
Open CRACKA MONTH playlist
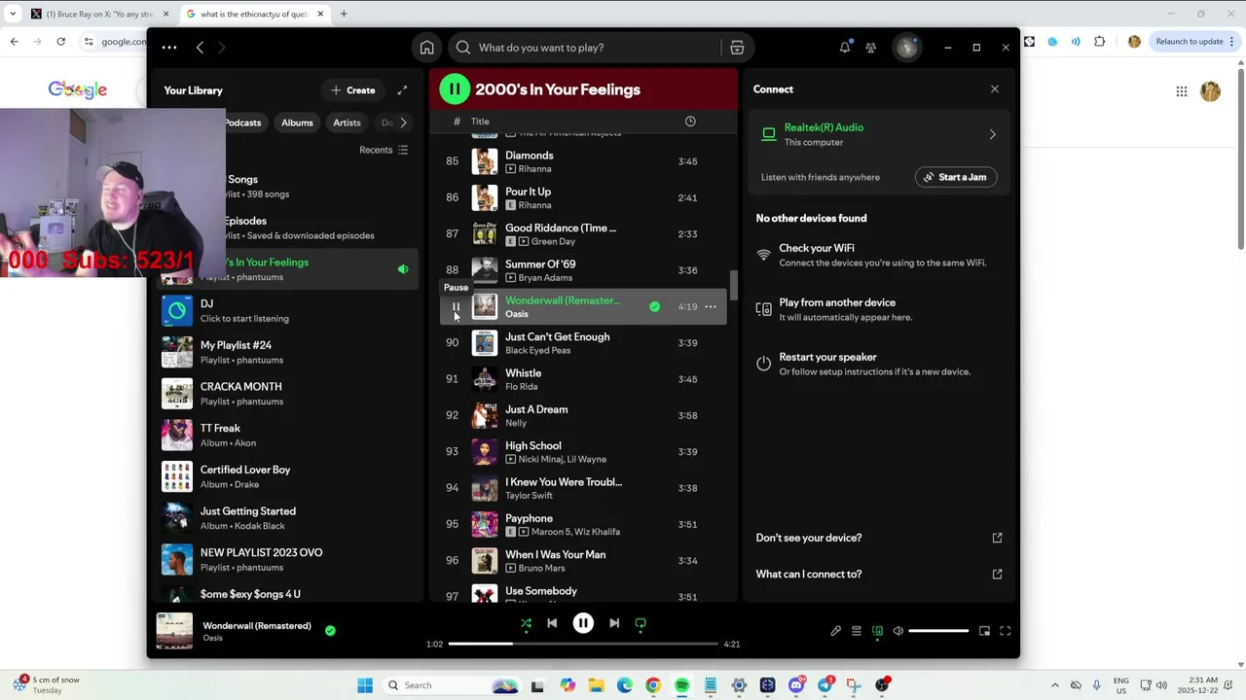(287, 394)
